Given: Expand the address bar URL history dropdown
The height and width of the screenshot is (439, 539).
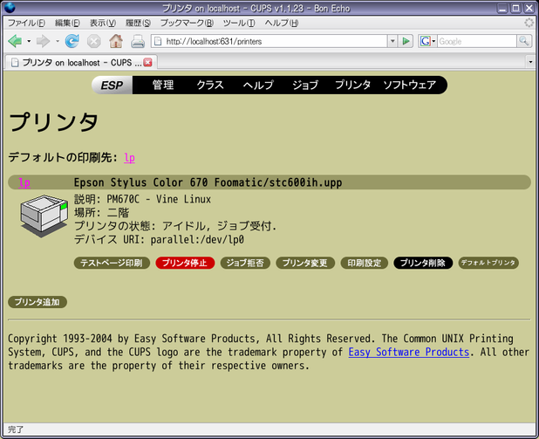Looking at the screenshot, I should click(x=392, y=41).
